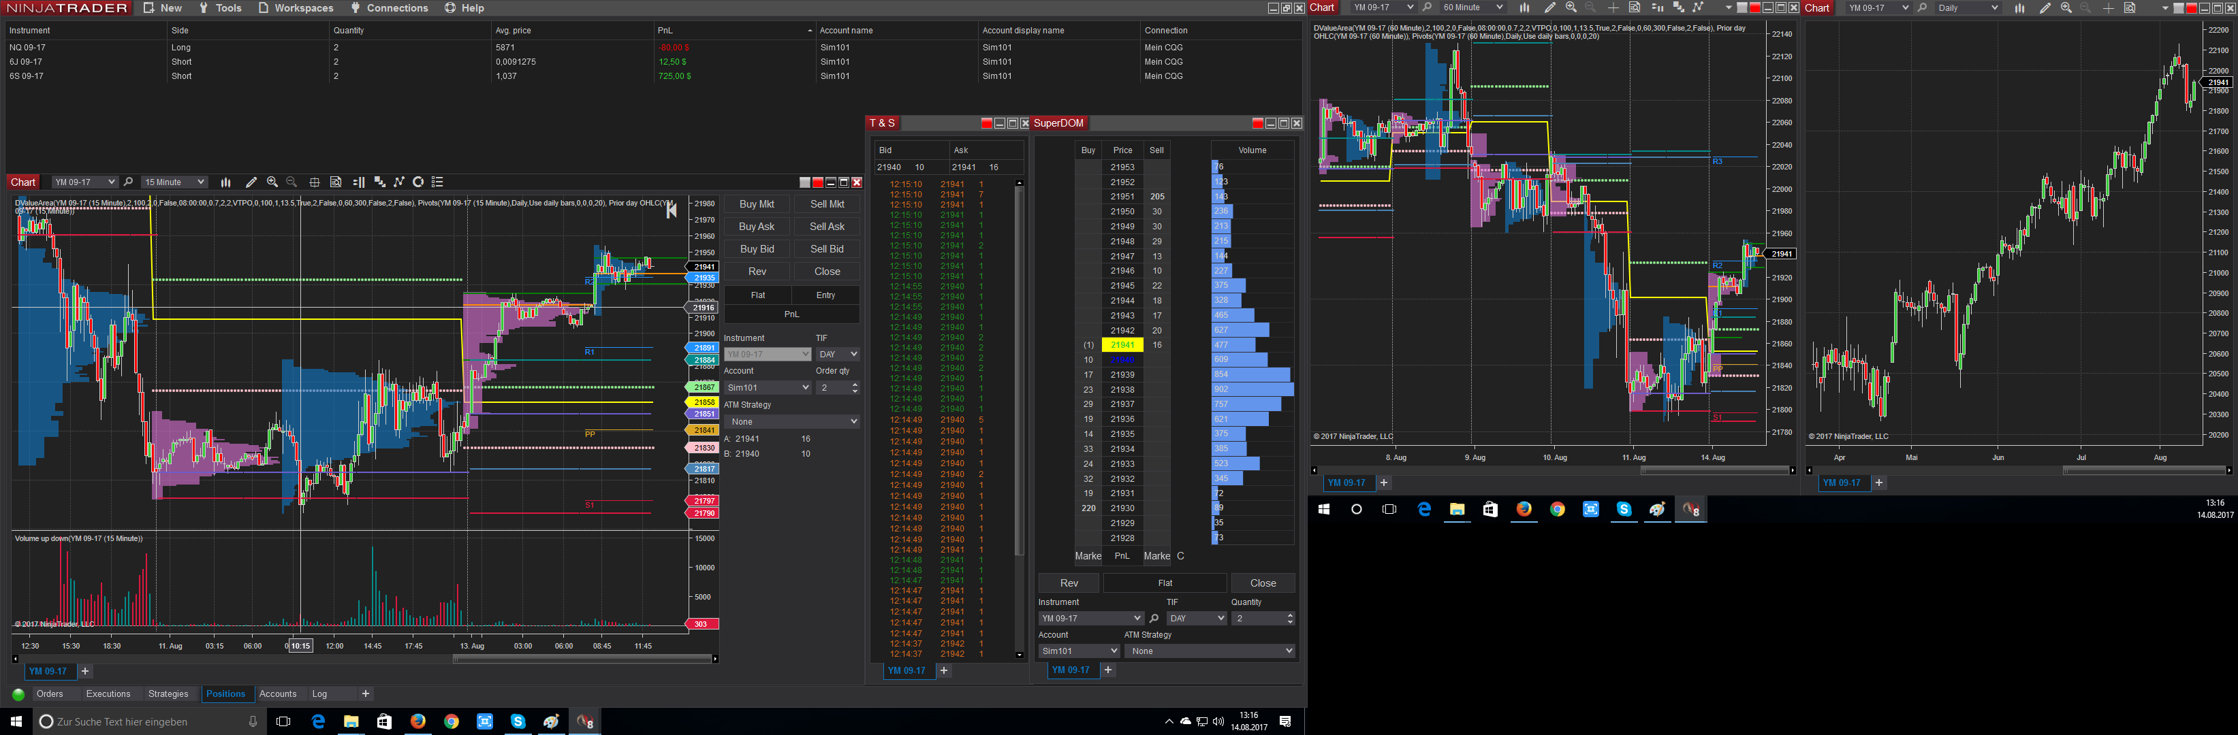Image resolution: width=2238 pixels, height=735 pixels.
Task: Open drawing tools pencil in 15 Minute chart
Action: tap(251, 182)
